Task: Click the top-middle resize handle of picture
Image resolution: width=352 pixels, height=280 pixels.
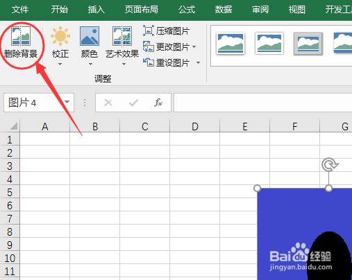Action: [328, 189]
